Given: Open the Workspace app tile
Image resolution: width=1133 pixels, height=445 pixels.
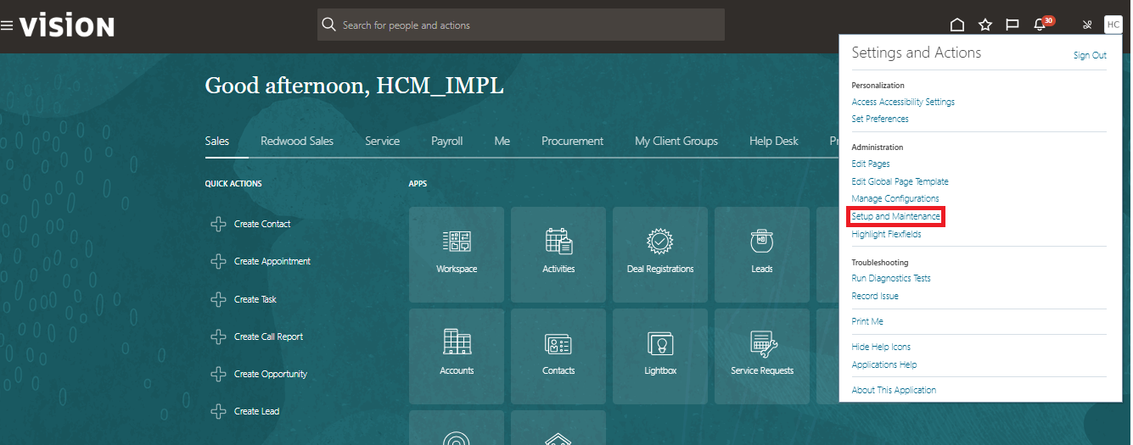Looking at the screenshot, I should (457, 253).
